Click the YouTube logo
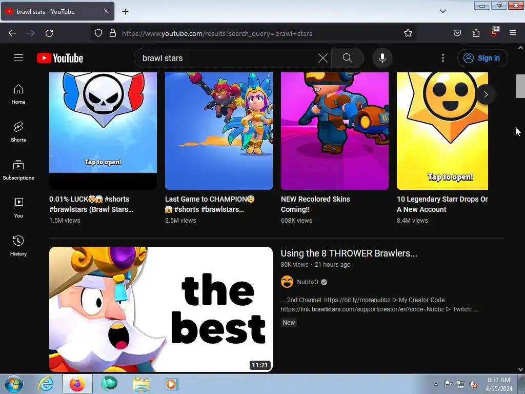Viewport: 525px width, 394px height. point(60,58)
